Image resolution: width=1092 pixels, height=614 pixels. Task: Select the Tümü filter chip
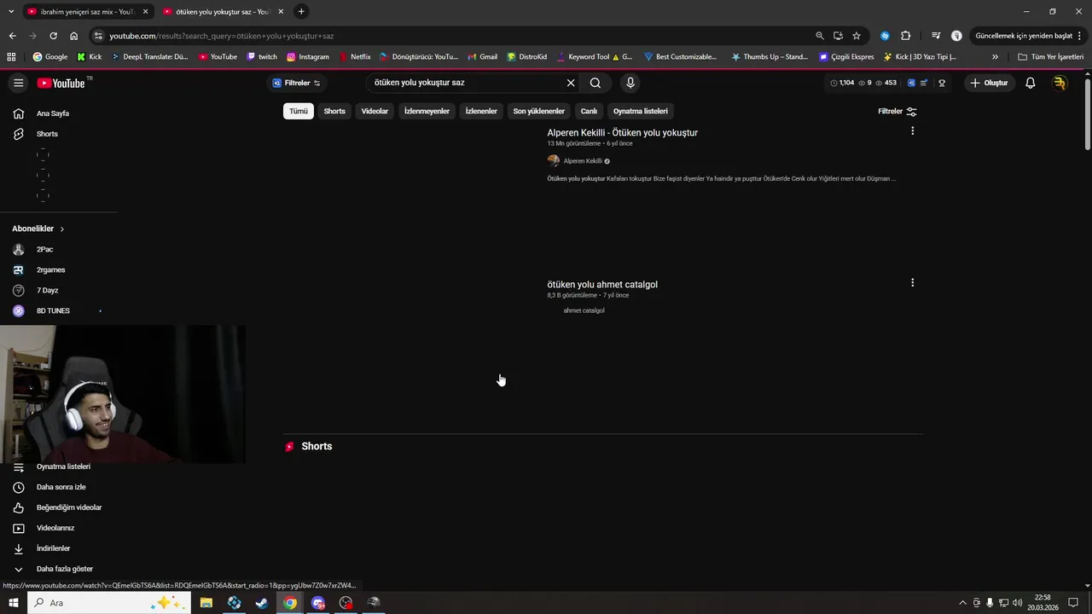pyautogui.click(x=299, y=111)
